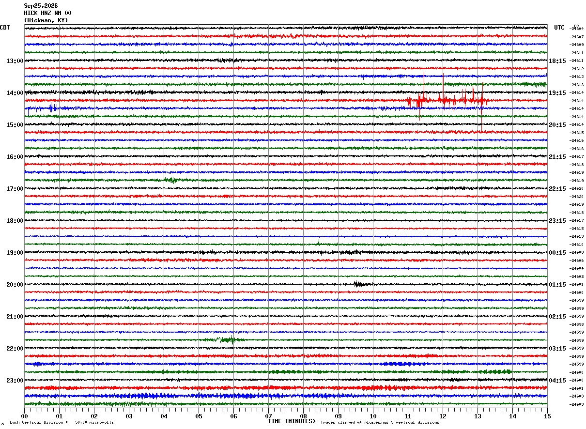Click the TIME (MINUTES) axis title
The width and height of the screenshot is (586, 429).
coord(292,421)
